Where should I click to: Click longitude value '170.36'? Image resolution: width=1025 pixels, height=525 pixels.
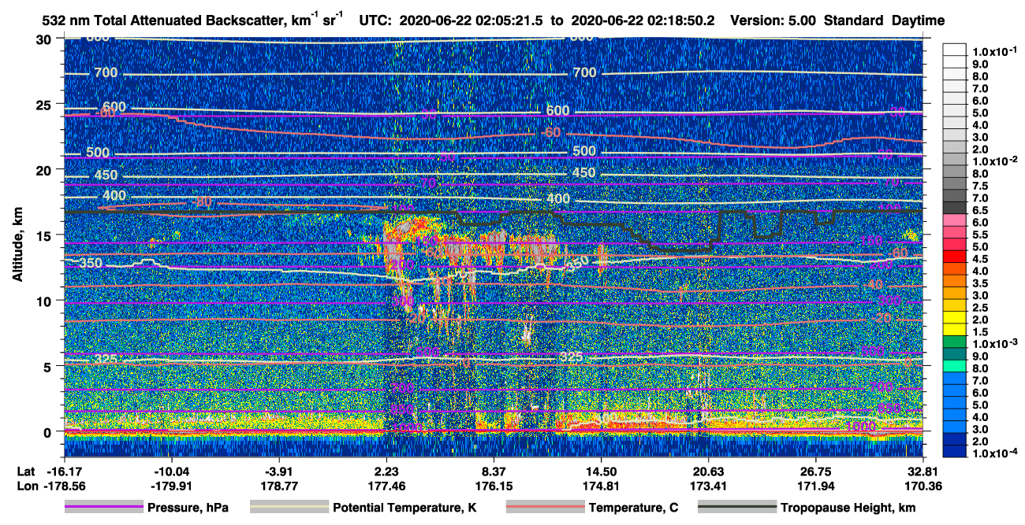923,485
